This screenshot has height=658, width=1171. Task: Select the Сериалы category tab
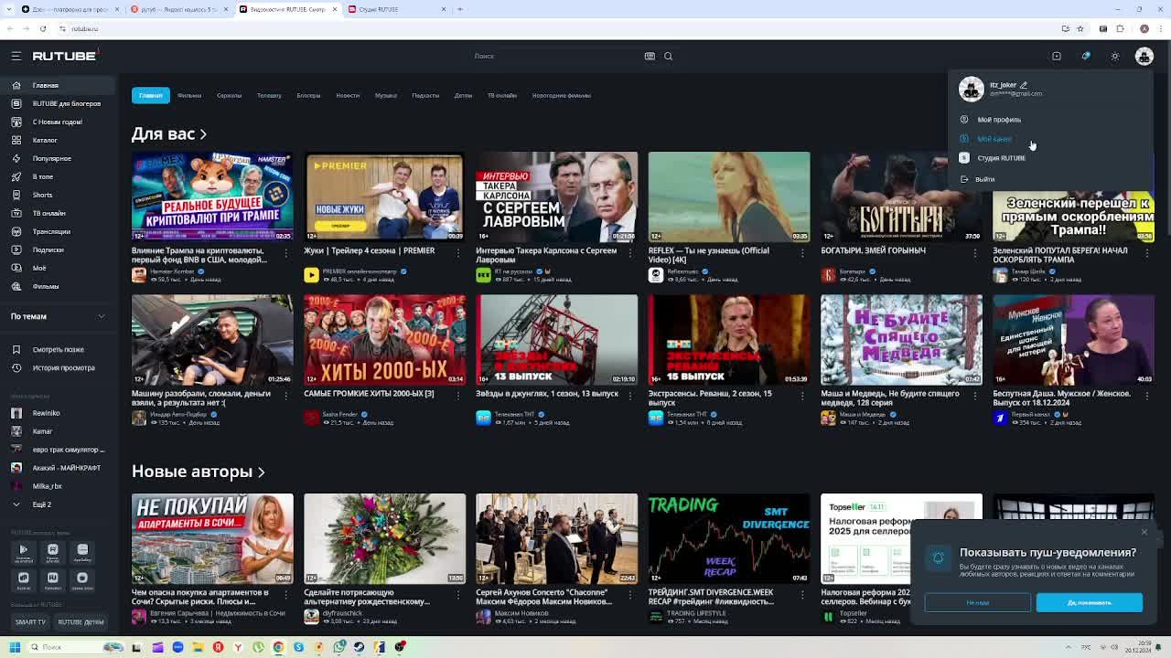[229, 95]
